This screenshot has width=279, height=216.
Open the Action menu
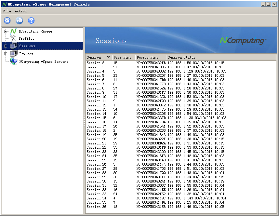click(x=21, y=11)
